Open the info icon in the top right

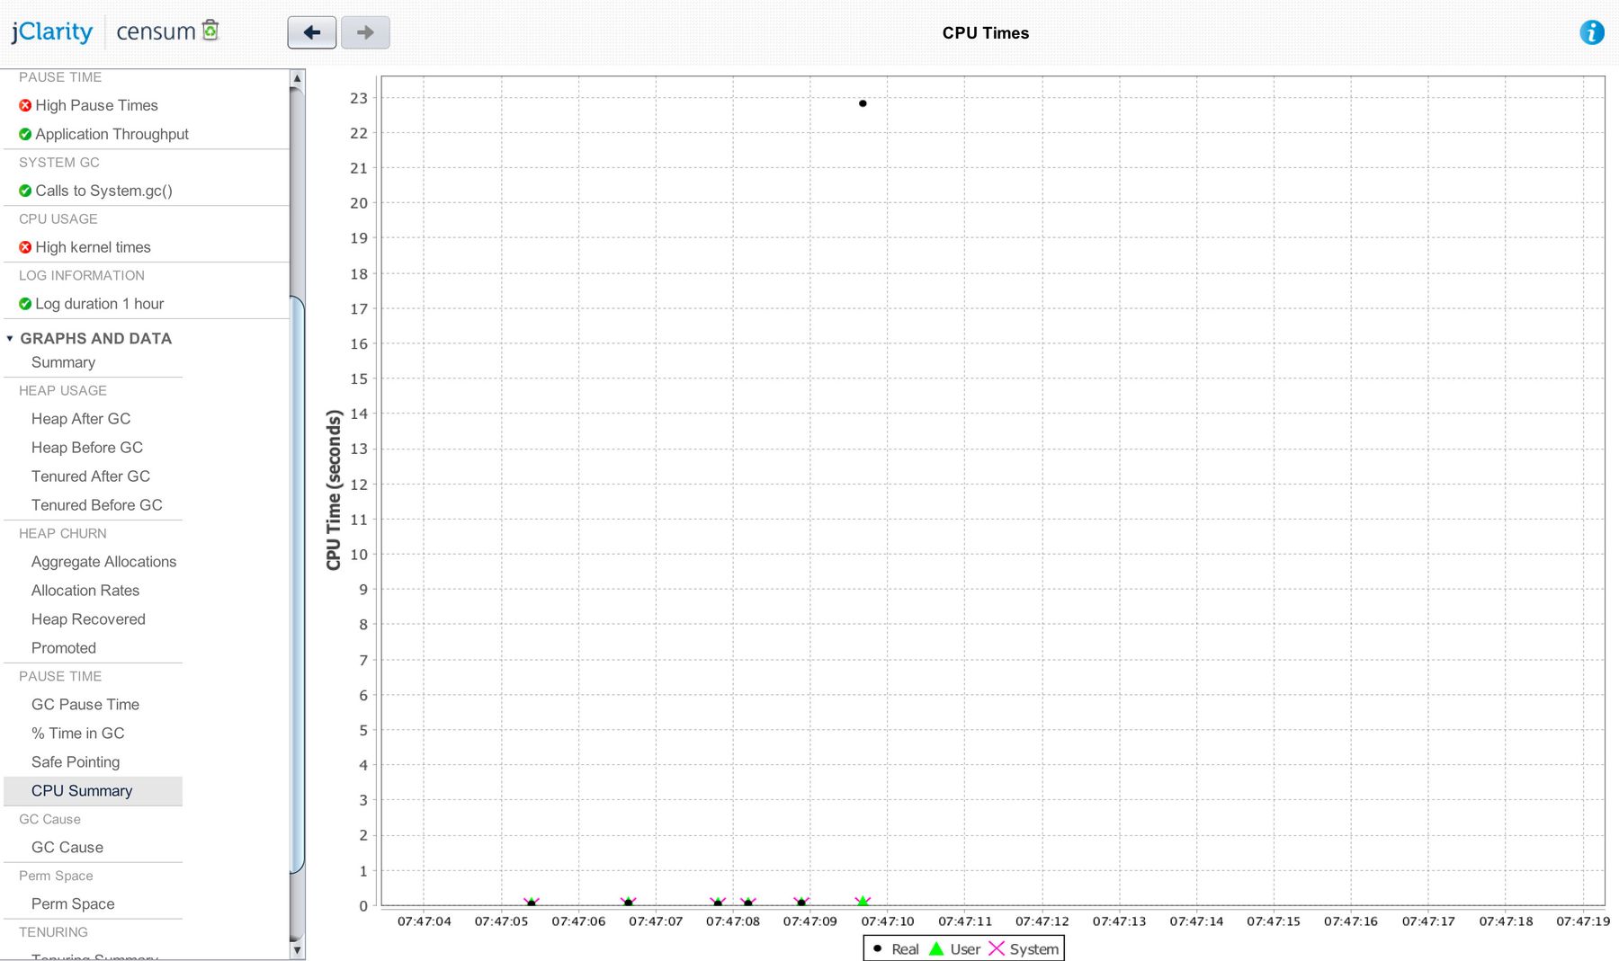click(x=1593, y=32)
